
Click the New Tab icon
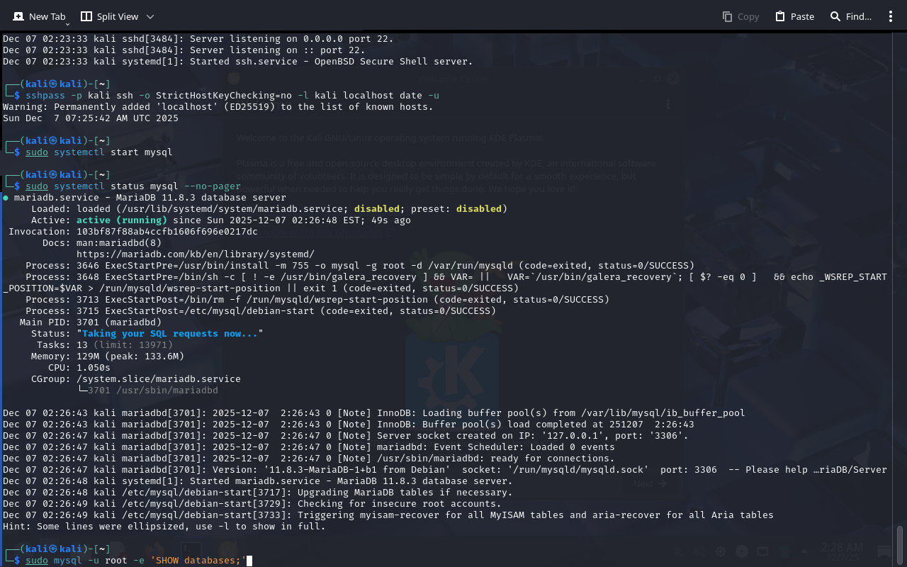pyautogui.click(x=18, y=16)
